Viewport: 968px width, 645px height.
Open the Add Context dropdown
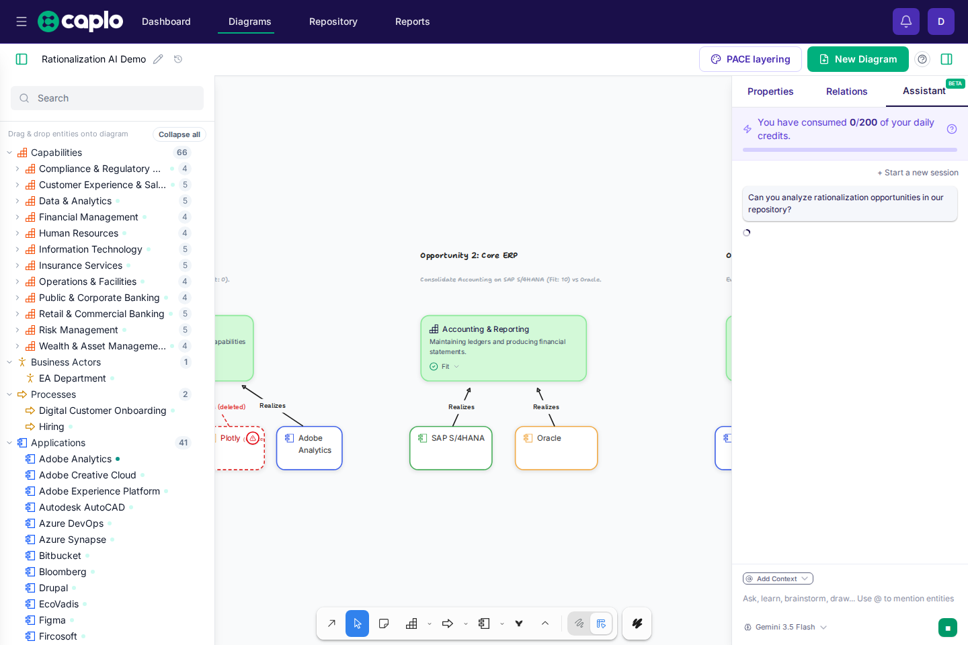click(778, 578)
